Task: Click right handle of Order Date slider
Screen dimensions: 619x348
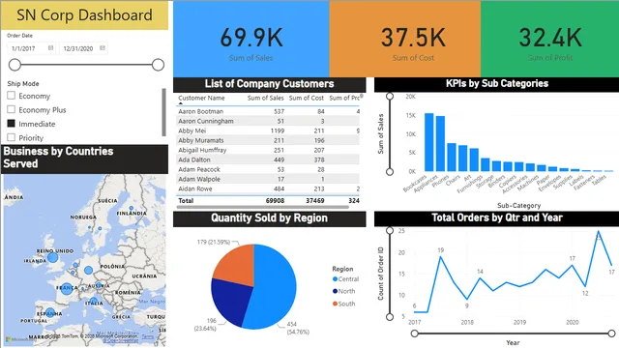Action: coord(158,65)
